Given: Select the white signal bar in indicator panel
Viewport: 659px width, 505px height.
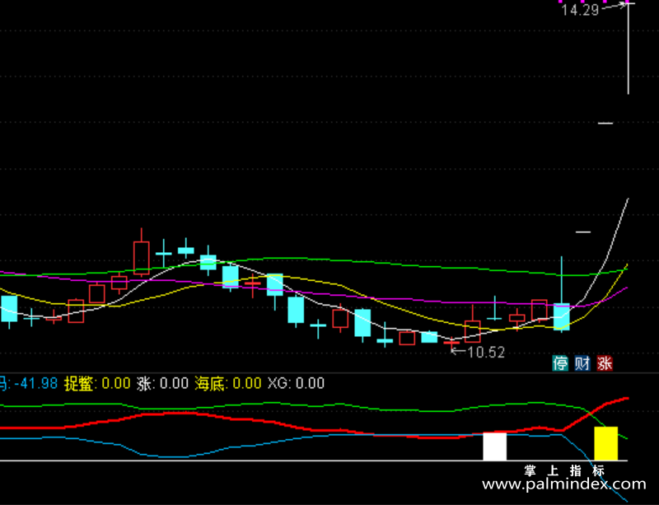Looking at the screenshot, I should click(495, 447).
